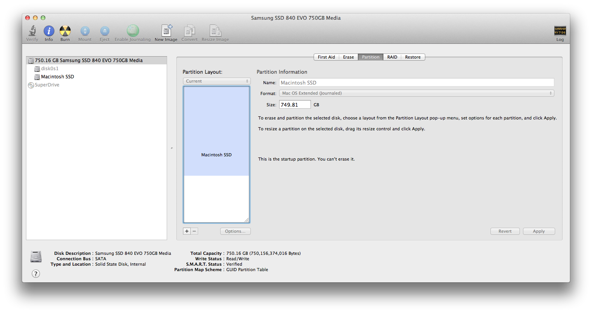
Task: Click the Burn toolbar icon
Action: click(x=65, y=31)
